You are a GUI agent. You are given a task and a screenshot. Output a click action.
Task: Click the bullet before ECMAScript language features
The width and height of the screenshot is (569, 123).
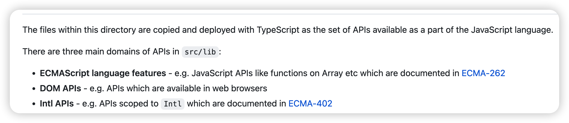point(34,73)
